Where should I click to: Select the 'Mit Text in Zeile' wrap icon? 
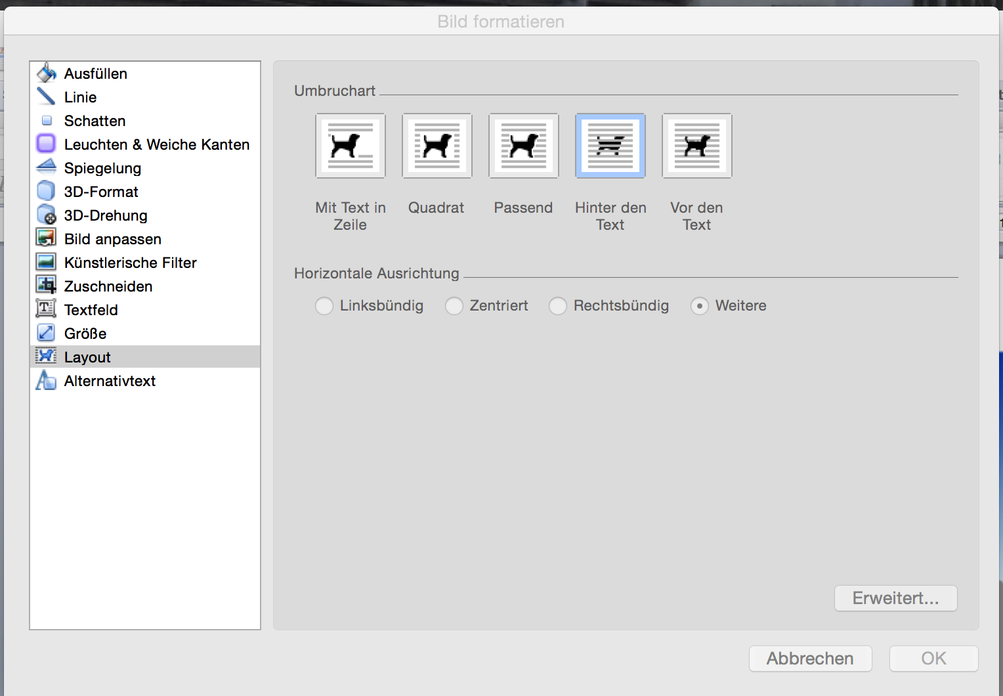(x=350, y=146)
